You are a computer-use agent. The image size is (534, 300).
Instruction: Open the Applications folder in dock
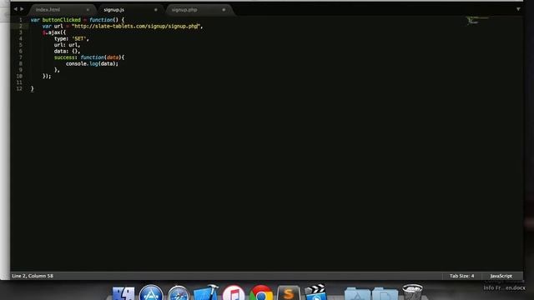point(357,293)
